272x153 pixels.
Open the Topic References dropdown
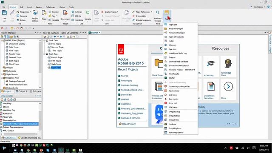142,12
